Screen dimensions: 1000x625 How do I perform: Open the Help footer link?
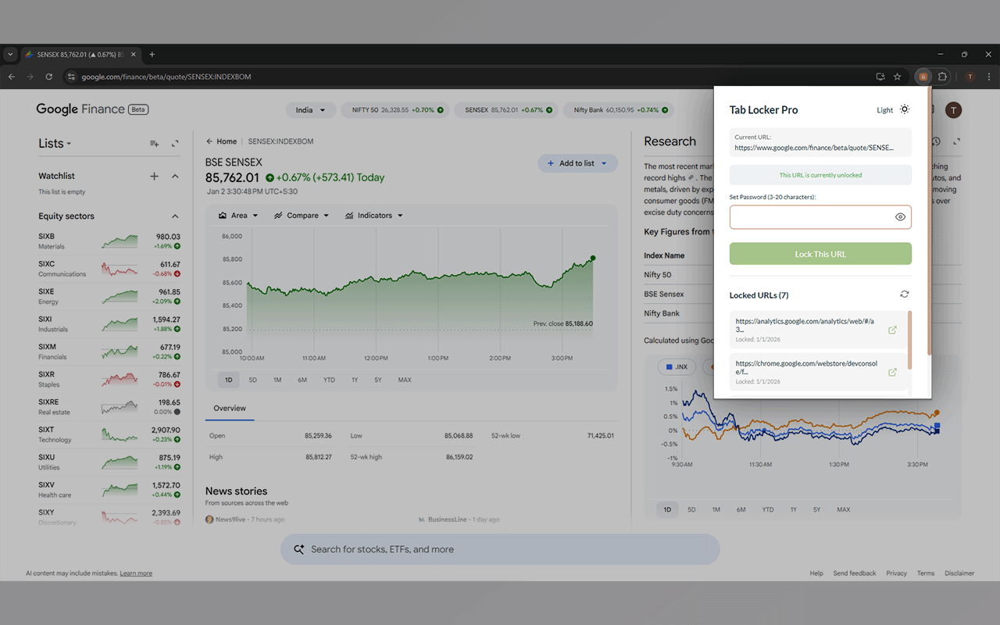(x=816, y=573)
